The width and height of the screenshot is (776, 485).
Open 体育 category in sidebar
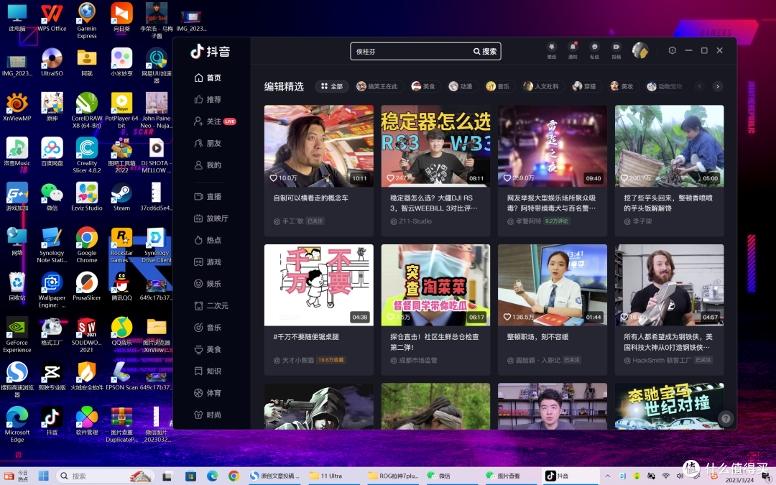[208, 393]
